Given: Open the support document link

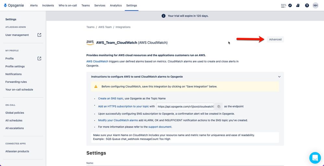Looking at the screenshot, I should pos(160,127).
